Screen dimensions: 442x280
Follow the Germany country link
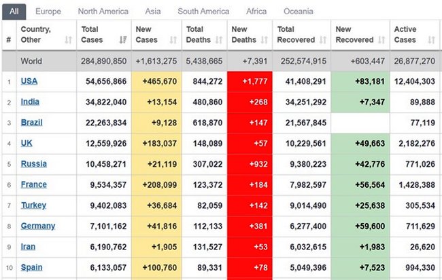click(37, 226)
